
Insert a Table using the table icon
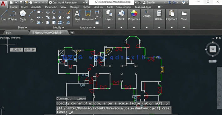[97, 22]
